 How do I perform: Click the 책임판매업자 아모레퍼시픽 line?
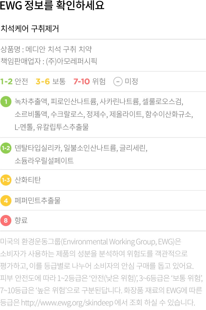(49, 61)
